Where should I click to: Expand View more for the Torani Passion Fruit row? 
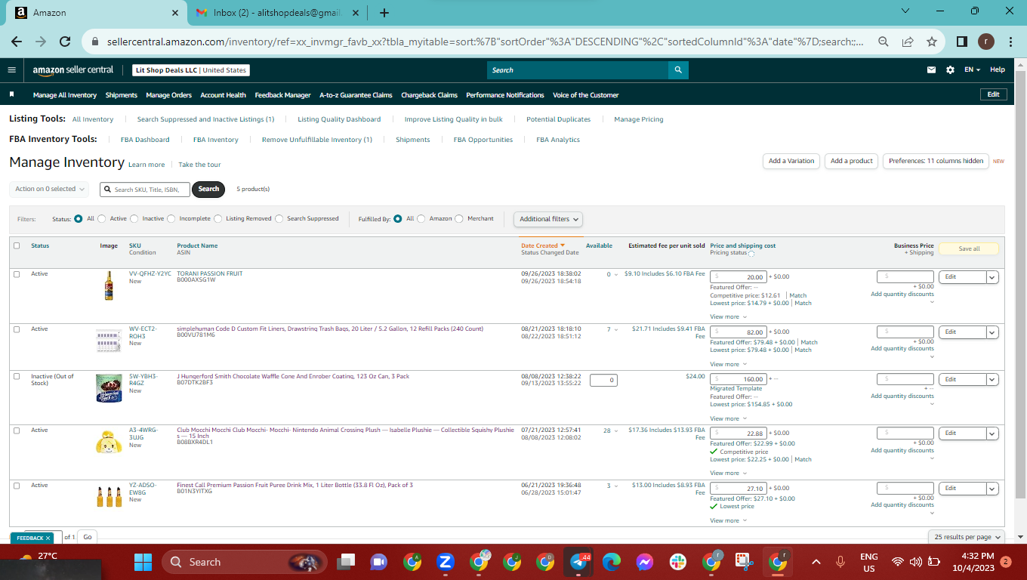pos(728,316)
